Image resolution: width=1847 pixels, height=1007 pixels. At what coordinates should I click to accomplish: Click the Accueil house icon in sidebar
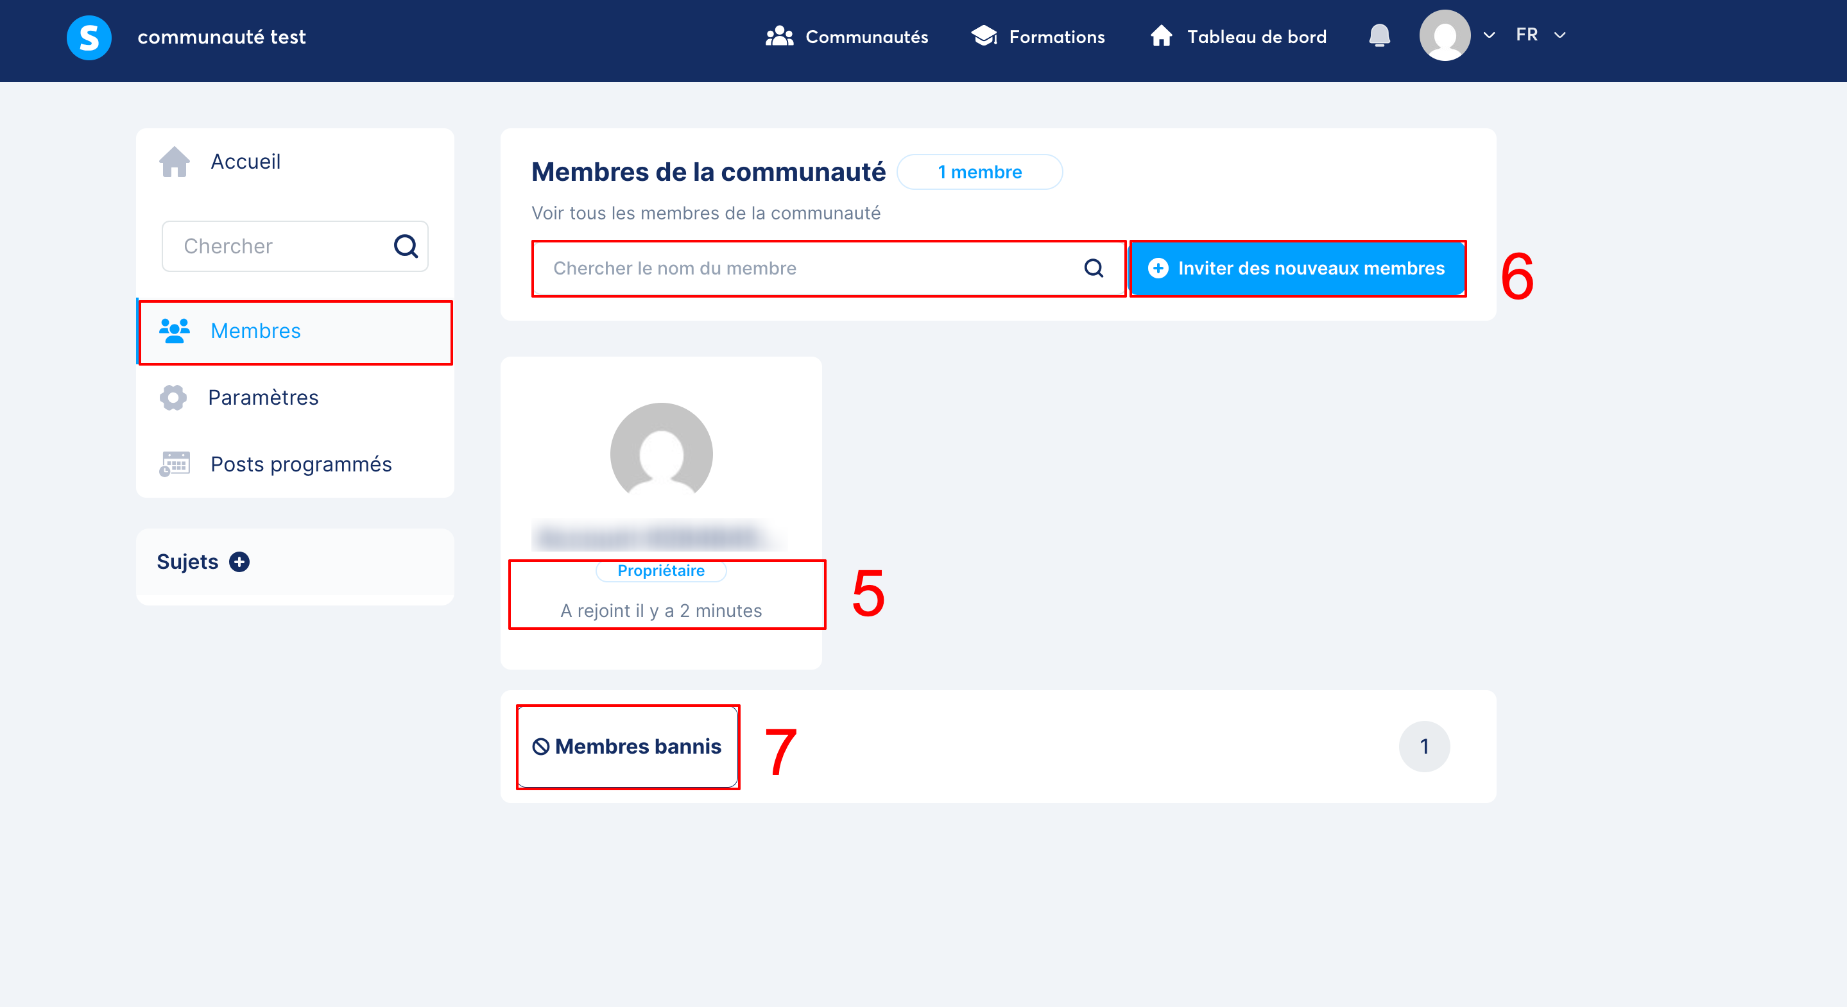point(174,162)
